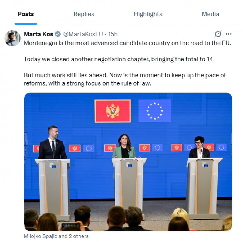The image size is (243, 242).
Task: Click the Grok explain-post icon
Action: (x=218, y=34)
